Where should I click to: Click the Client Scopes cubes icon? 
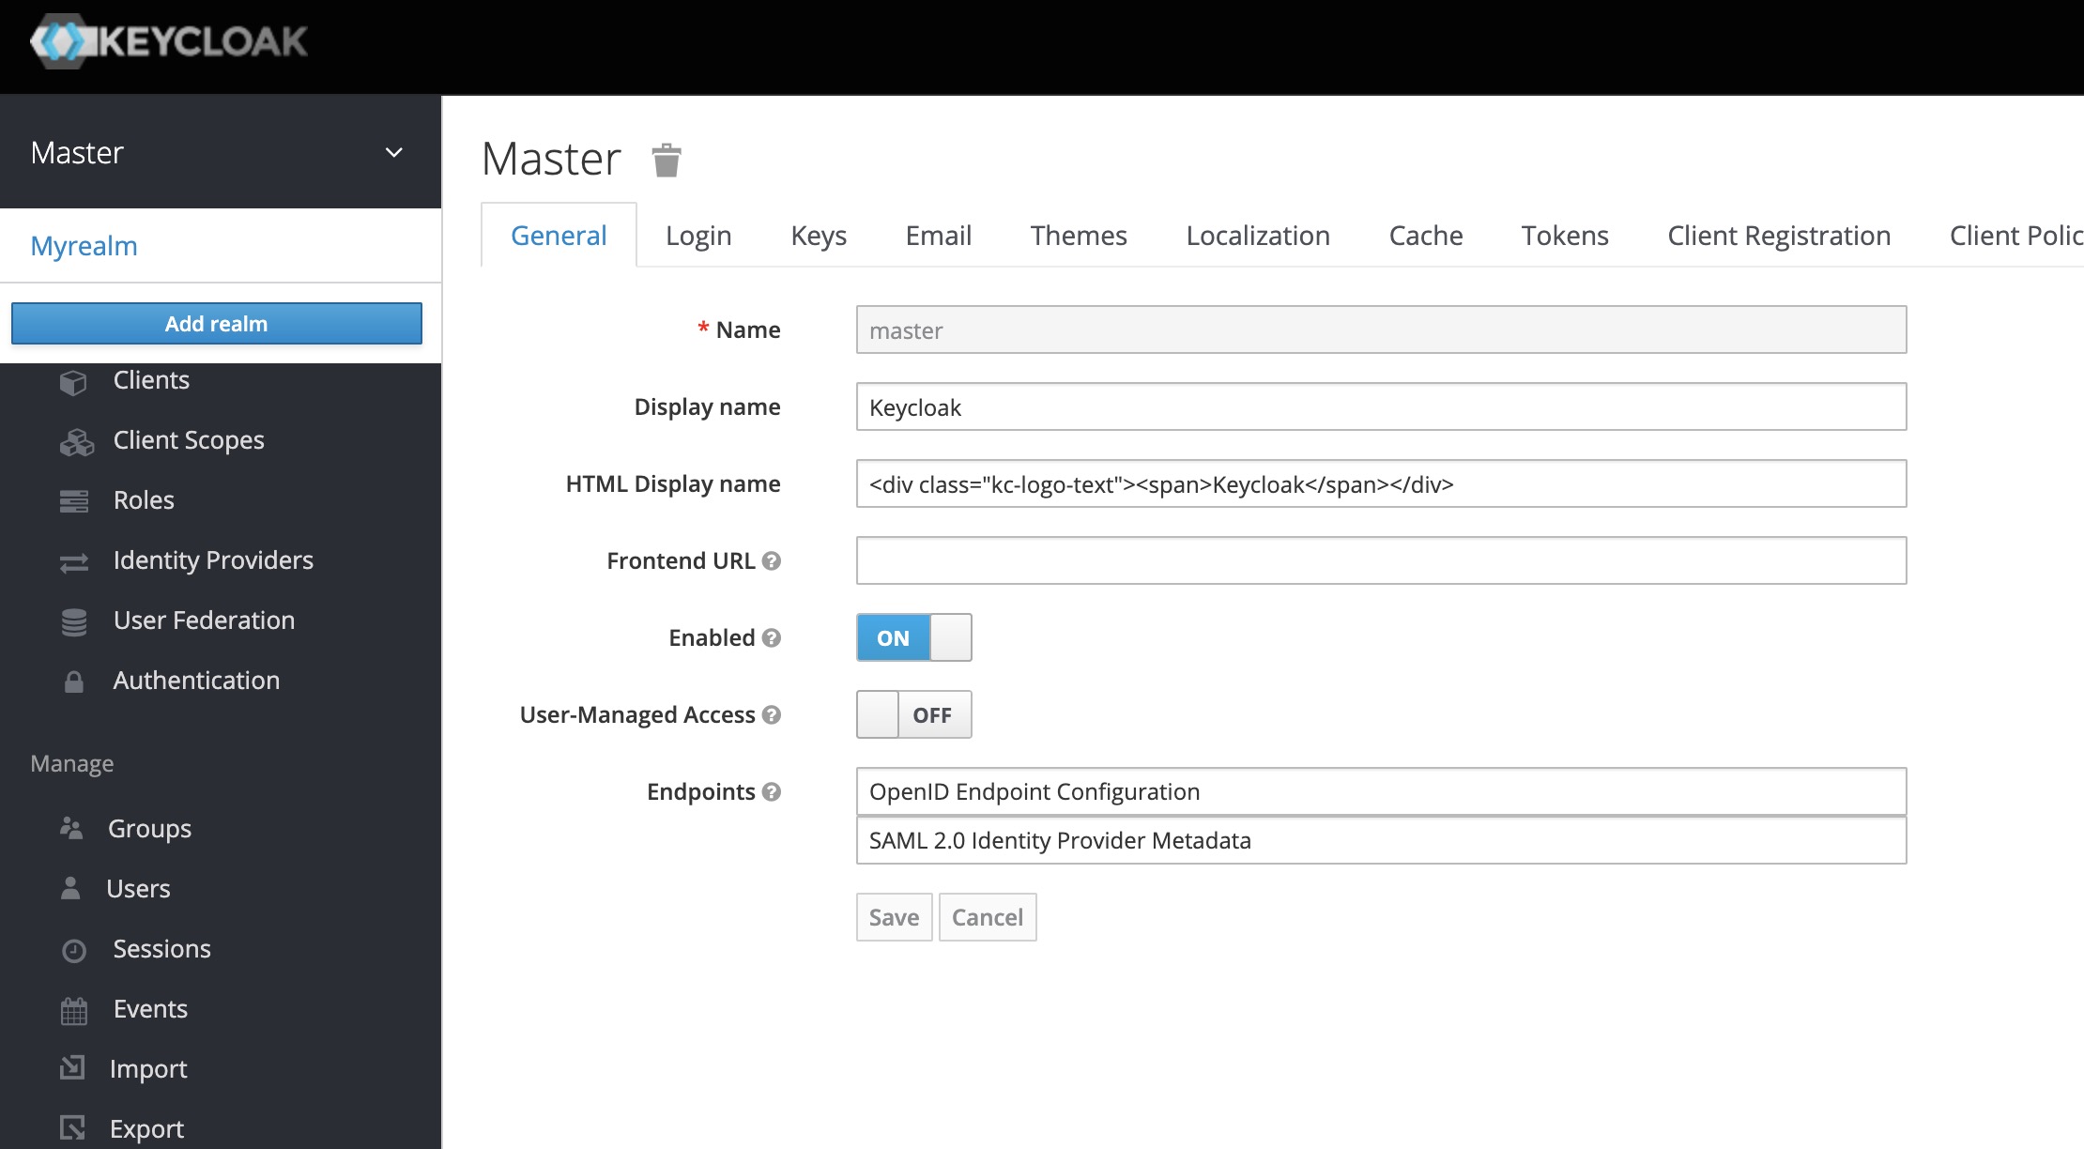point(76,441)
